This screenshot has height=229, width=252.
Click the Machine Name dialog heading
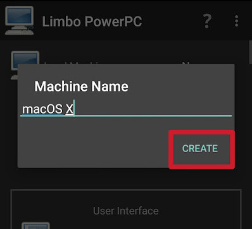pos(82,86)
